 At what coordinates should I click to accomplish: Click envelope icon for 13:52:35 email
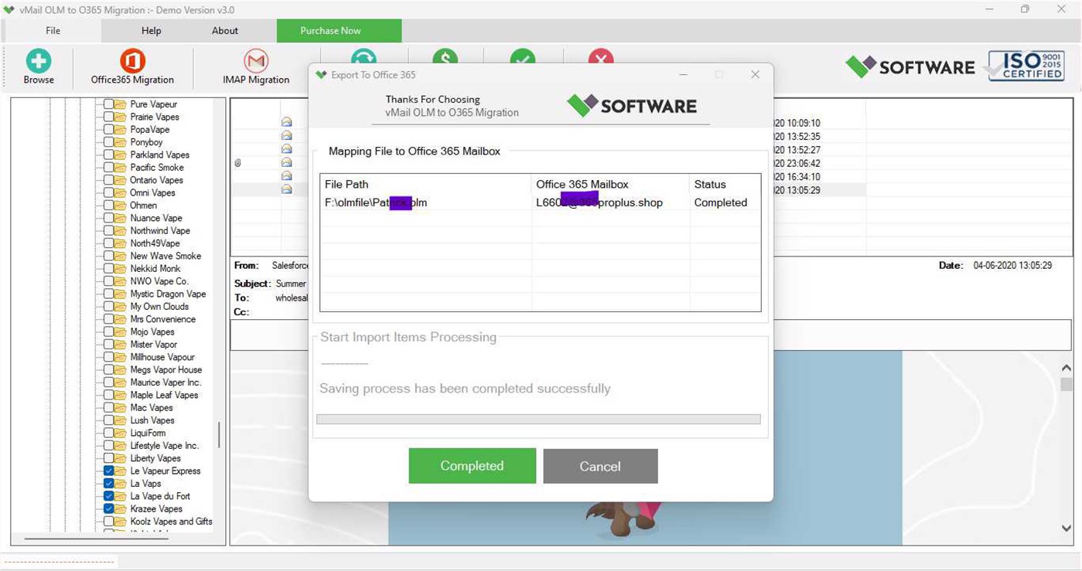(286, 135)
